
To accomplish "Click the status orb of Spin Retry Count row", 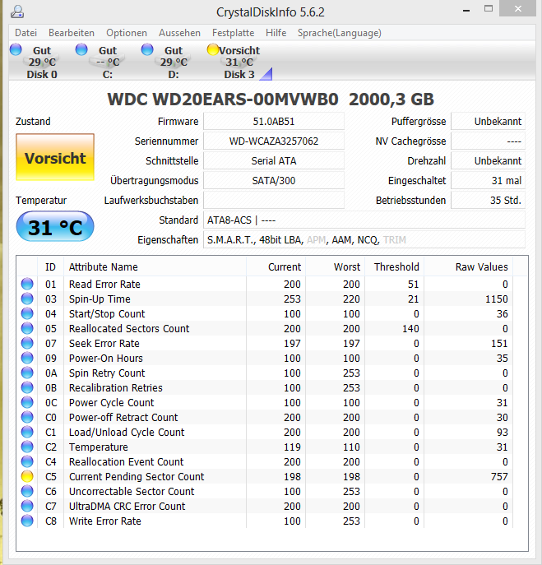I will pyautogui.click(x=27, y=373).
